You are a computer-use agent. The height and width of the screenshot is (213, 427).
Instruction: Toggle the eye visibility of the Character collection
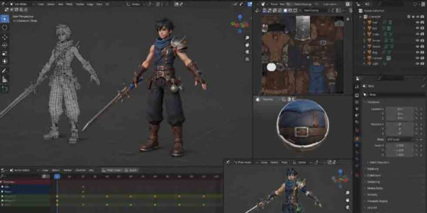pyautogui.click(x=417, y=16)
